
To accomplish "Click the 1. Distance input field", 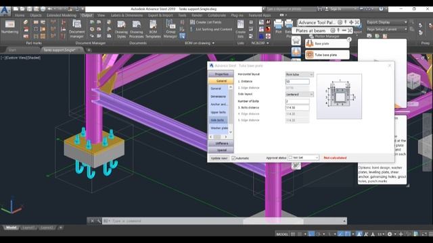I will [x=298, y=82].
